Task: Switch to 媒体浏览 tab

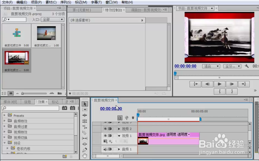Action: click(10, 102)
